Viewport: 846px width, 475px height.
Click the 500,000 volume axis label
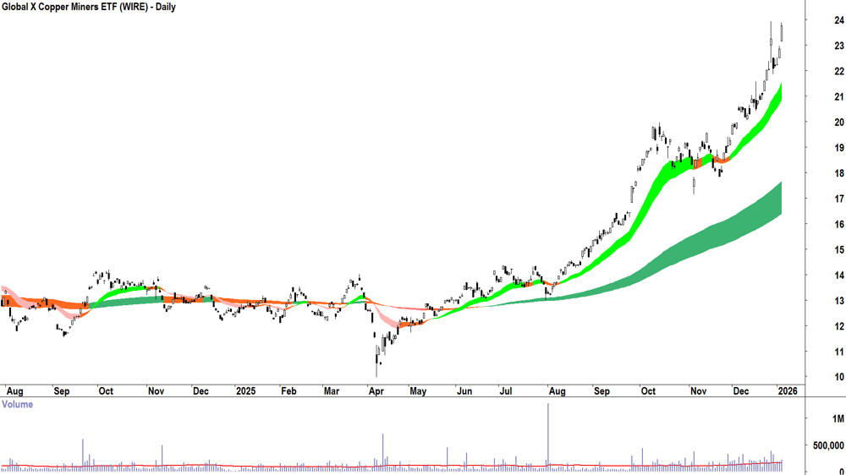point(829,445)
